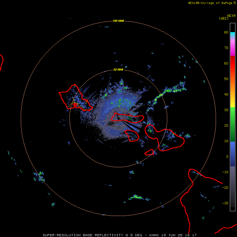
Task: Click the -20 dBZ scale value
Action: click(x=225, y=188)
